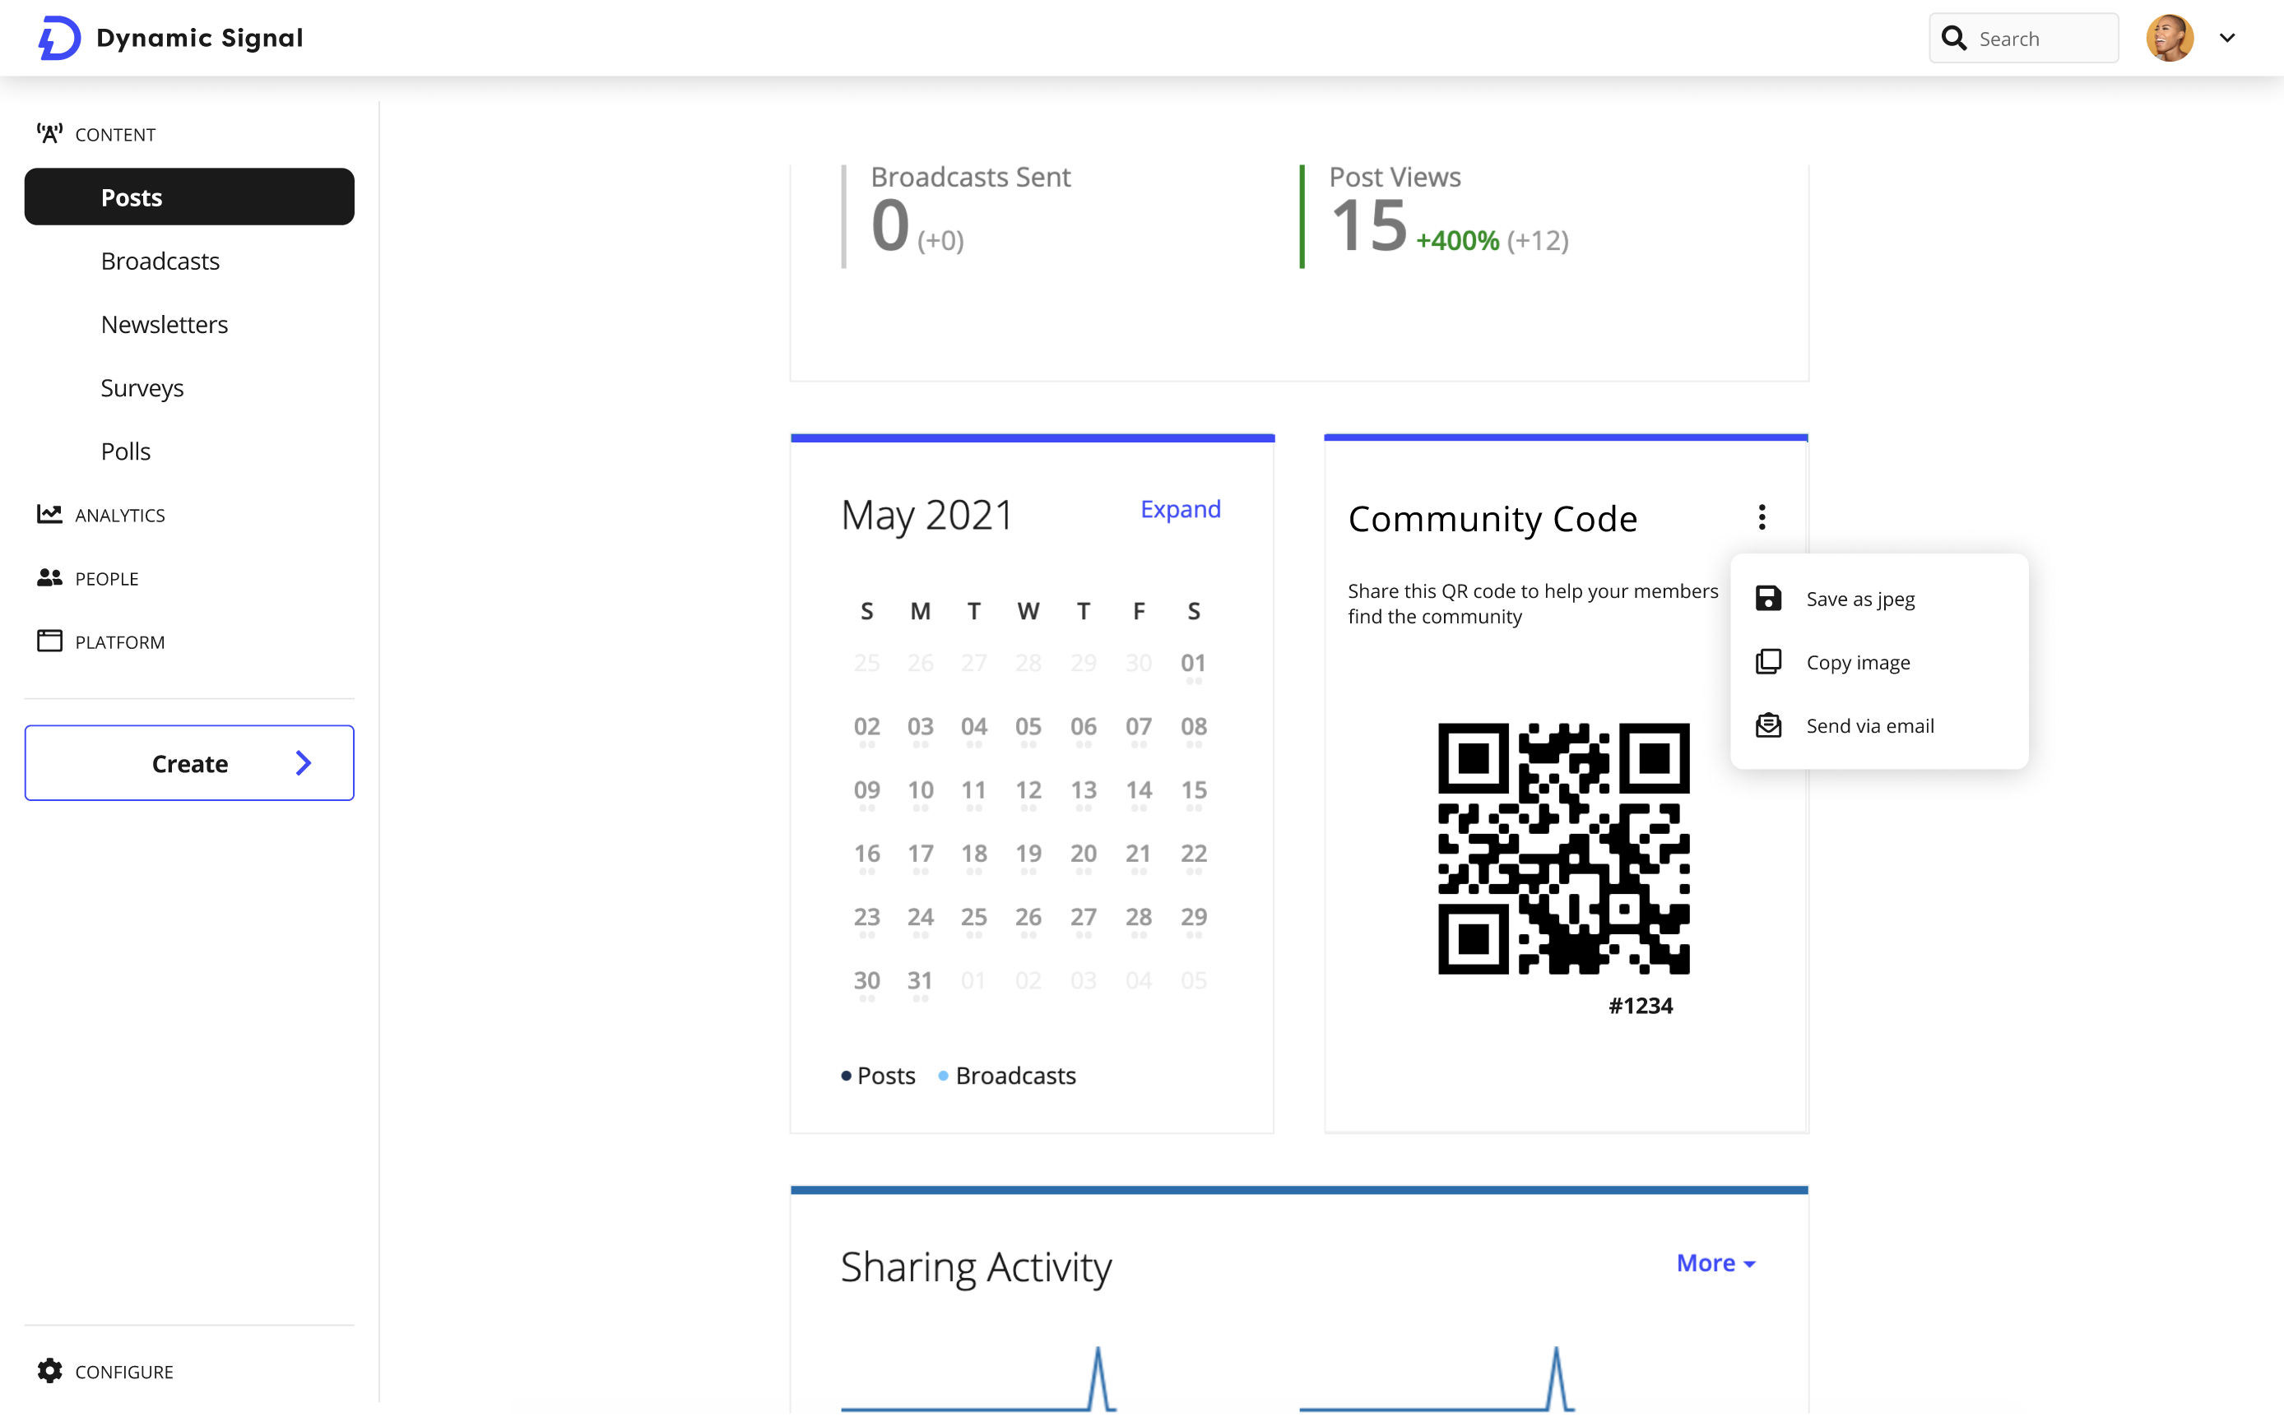Viewport: 2284px width, 1426px height.
Task: Click the Post Views count 15
Action: (x=1368, y=225)
